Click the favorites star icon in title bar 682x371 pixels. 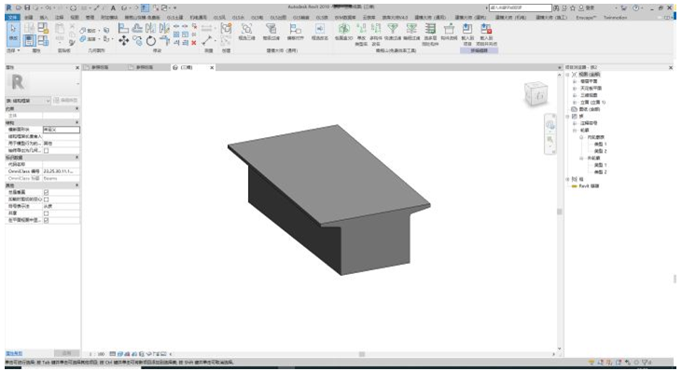tap(573, 7)
